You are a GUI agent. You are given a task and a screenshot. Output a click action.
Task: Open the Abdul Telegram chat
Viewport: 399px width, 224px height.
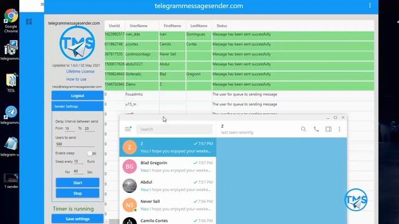coord(168,185)
